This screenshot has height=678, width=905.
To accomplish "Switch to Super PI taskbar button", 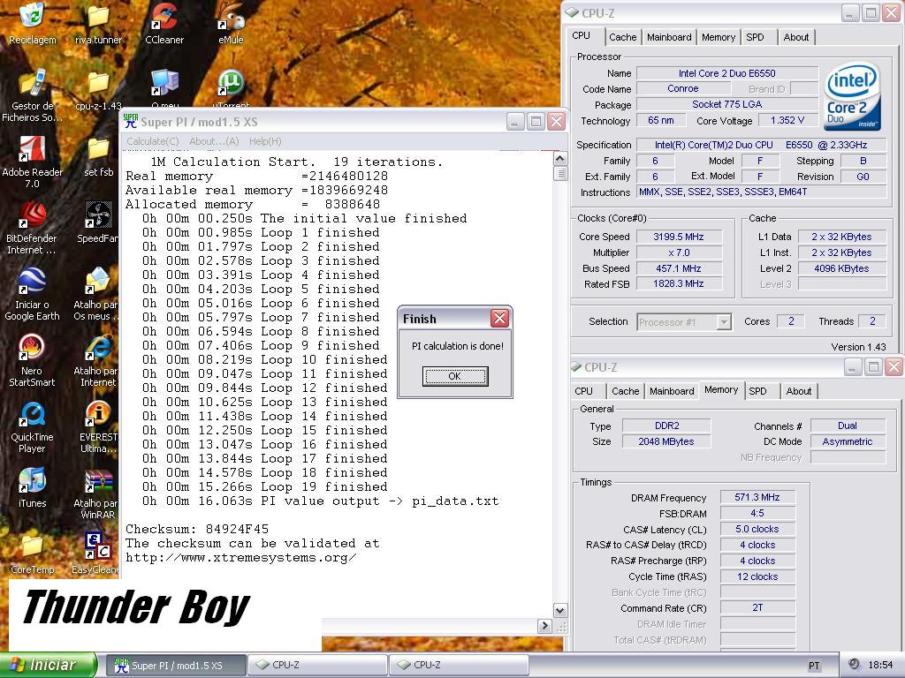I will (176, 666).
